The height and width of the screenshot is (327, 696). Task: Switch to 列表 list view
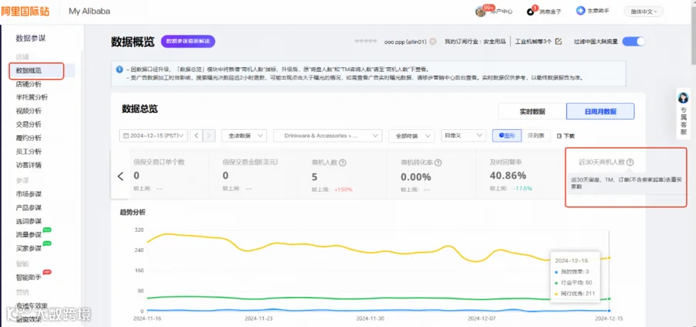click(x=536, y=136)
